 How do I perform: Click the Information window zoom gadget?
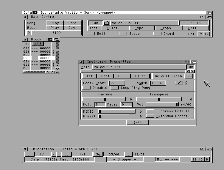pyautogui.click(x=202, y=149)
